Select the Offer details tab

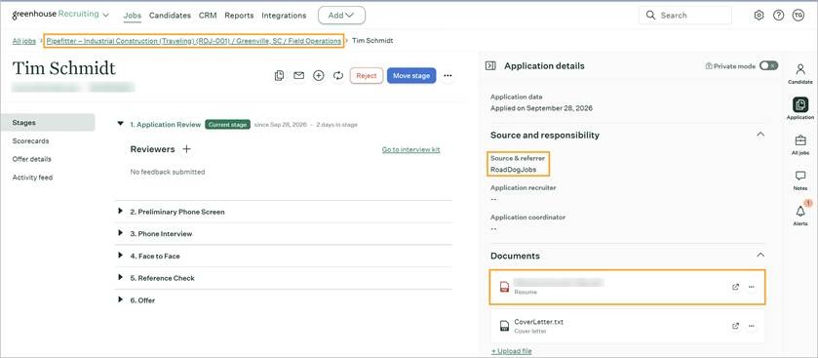click(x=32, y=159)
